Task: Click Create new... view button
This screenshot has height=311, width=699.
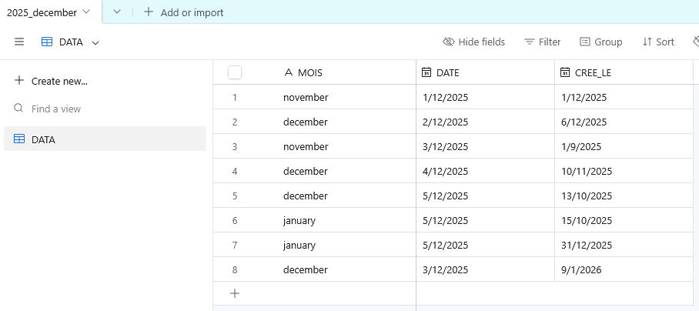Action: coord(51,81)
